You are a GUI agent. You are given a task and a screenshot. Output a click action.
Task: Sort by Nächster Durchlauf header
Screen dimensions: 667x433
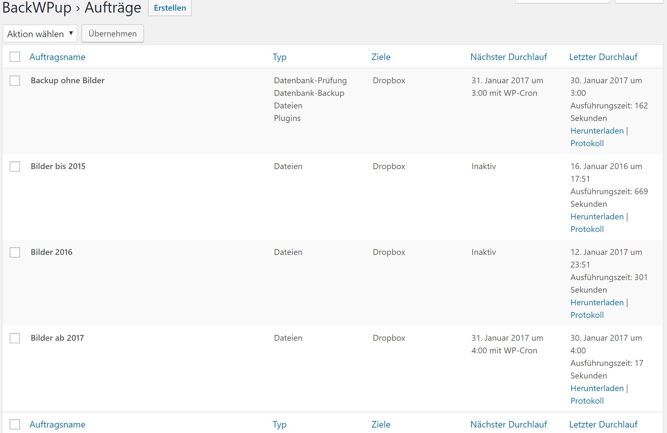(508, 57)
